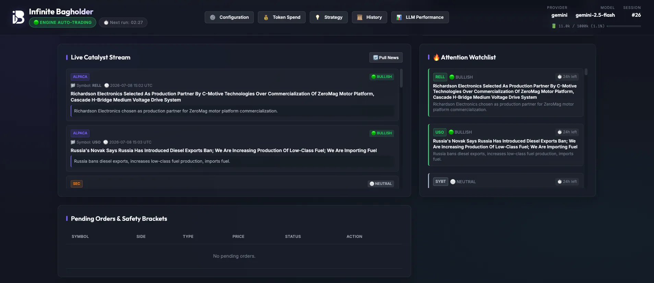
Task: Switch to the Strategy tab
Action: pyautogui.click(x=329, y=17)
